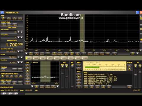Shift secondary spectrum left with arrow
This screenshot has width=142, height=106.
32,87
